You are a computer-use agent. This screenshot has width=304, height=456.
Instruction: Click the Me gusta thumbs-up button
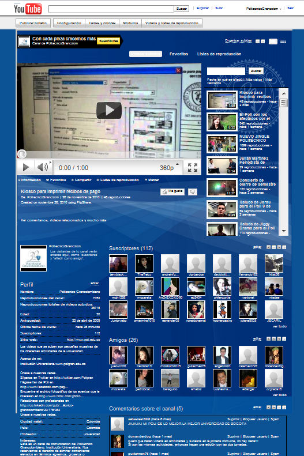click(172, 191)
